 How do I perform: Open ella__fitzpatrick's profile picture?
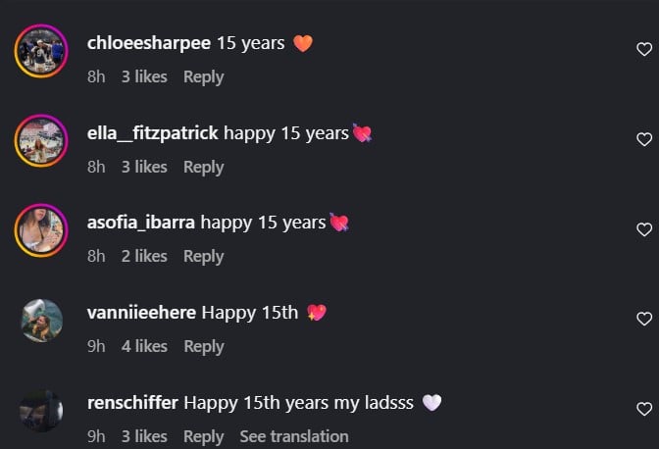41,140
